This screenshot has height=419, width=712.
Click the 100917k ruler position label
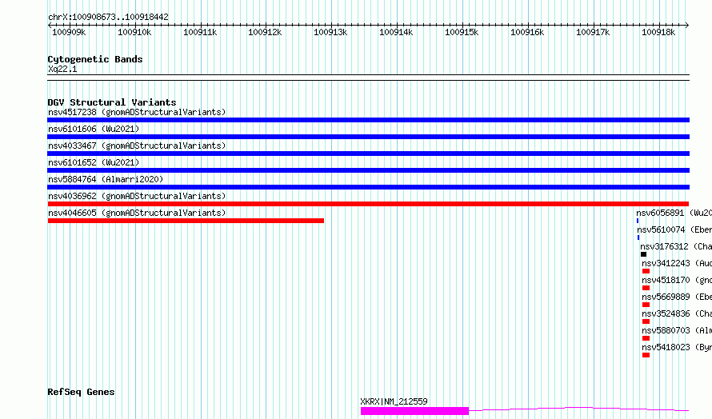(593, 32)
